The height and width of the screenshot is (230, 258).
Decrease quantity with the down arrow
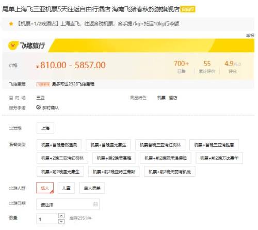61,221
